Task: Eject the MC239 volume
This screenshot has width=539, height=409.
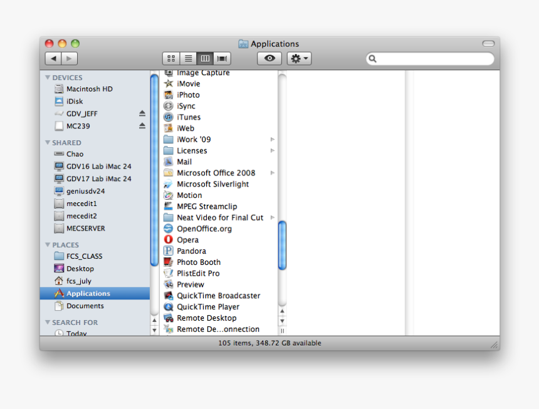Action: [x=142, y=126]
